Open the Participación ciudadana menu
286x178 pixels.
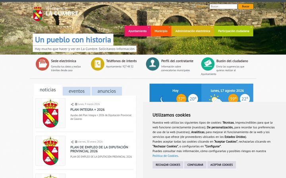tap(234, 31)
